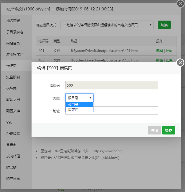Viewport: 185px width, 192px height.
Task: Click the 401 error code cell
Action: click(41, 50)
